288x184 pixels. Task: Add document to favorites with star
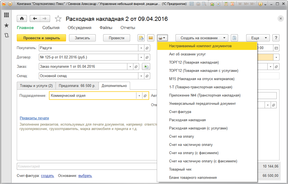click(x=58, y=19)
